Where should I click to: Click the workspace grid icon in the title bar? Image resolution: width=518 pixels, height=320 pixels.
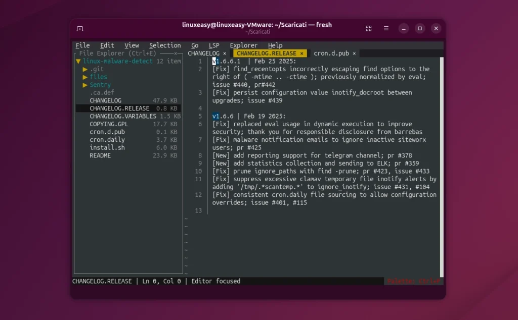[x=368, y=28]
